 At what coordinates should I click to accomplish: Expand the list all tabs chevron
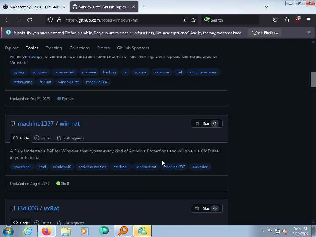click(x=266, y=7)
